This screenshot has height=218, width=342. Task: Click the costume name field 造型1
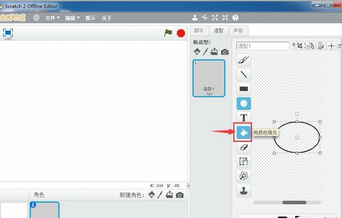pos(263,46)
